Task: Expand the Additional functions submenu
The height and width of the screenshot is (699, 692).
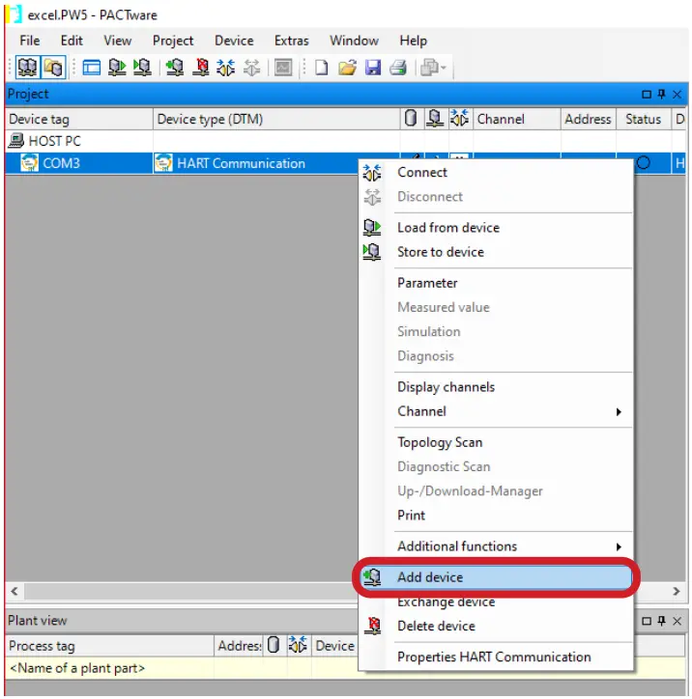Action: click(x=496, y=546)
